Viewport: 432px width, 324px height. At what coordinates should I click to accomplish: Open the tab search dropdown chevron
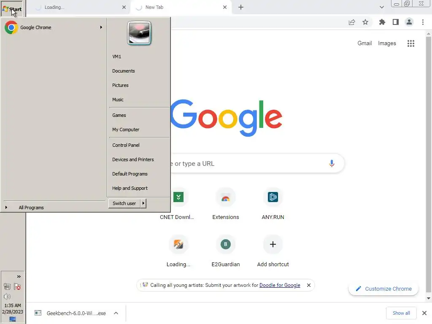coord(381,8)
